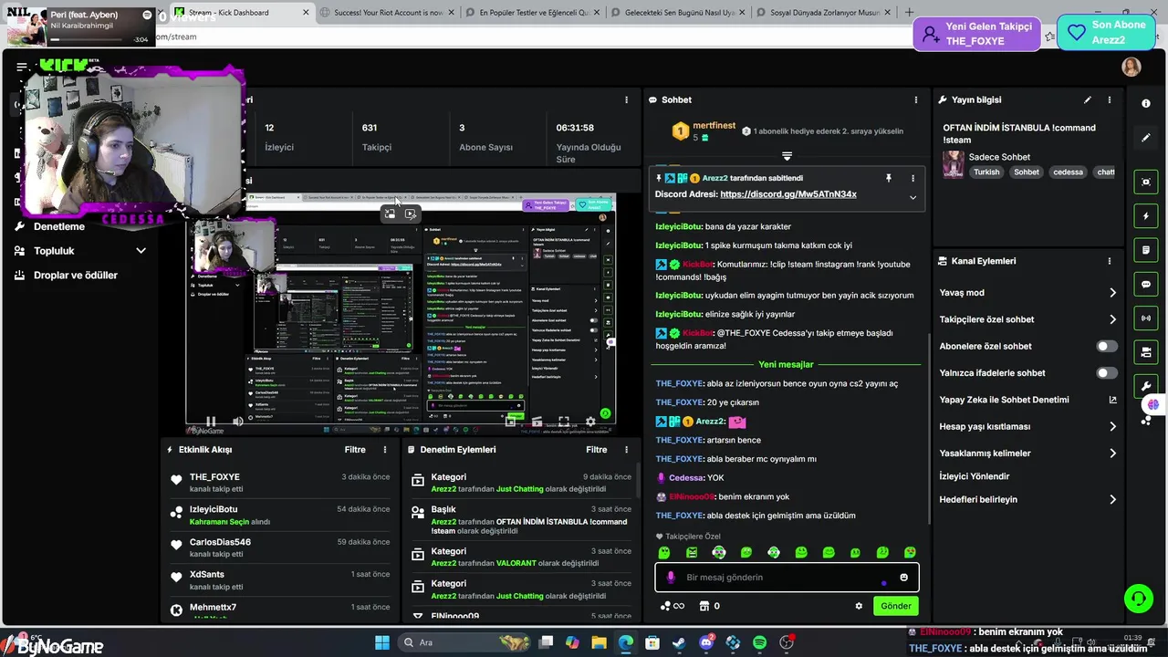Viewport: 1168px width, 657px height.
Task: Open the user profile avatar menu
Action: (x=1131, y=67)
